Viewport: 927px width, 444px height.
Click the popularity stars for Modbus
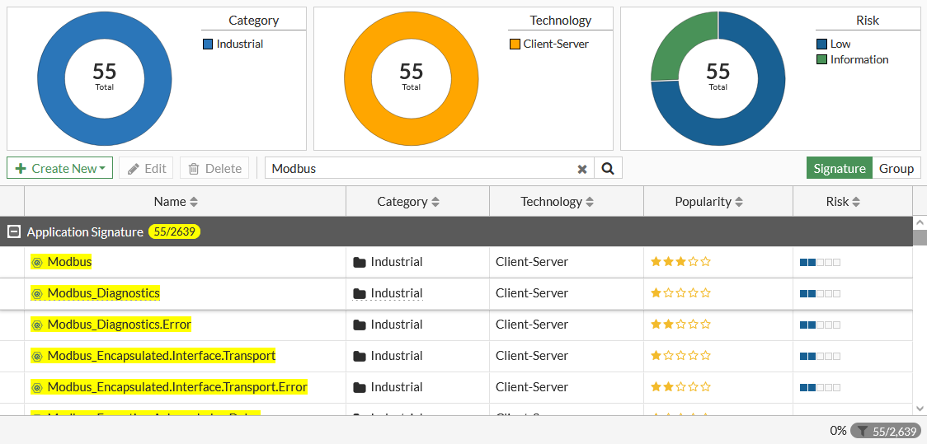point(680,262)
